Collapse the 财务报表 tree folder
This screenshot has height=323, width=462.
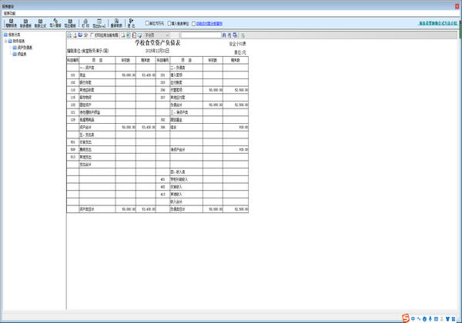coord(9,42)
